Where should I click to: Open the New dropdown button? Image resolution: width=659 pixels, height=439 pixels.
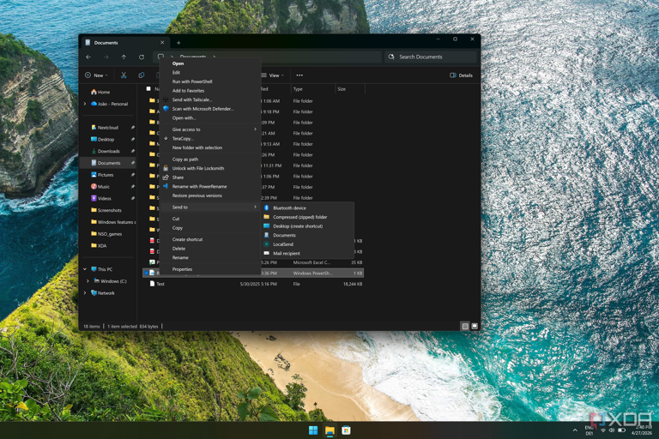tap(97, 75)
